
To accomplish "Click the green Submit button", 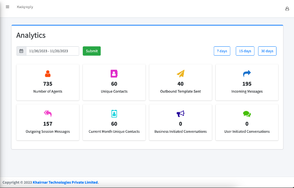I will [x=92, y=51].
